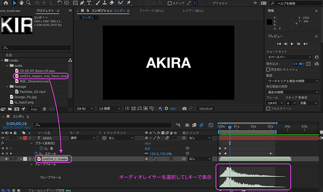Viewport: 323px width, 192px height.
Task: Open the 50% magnification dropdown
Action: [x=85, y=108]
